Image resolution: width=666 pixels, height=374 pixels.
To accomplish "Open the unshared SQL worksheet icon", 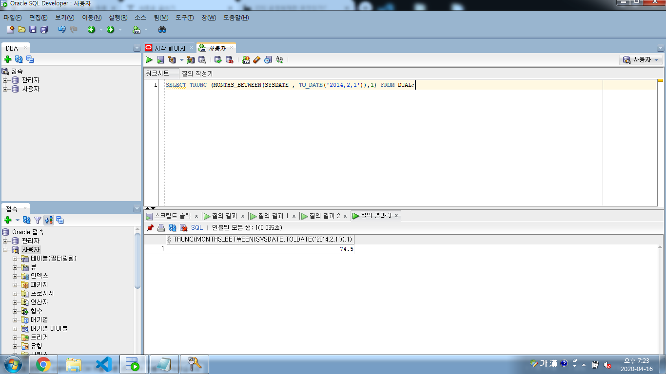I will [246, 59].
